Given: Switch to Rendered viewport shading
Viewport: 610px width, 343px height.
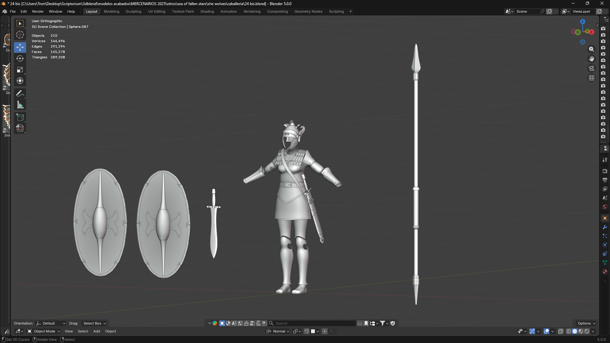Looking at the screenshot, I should click(x=587, y=331).
